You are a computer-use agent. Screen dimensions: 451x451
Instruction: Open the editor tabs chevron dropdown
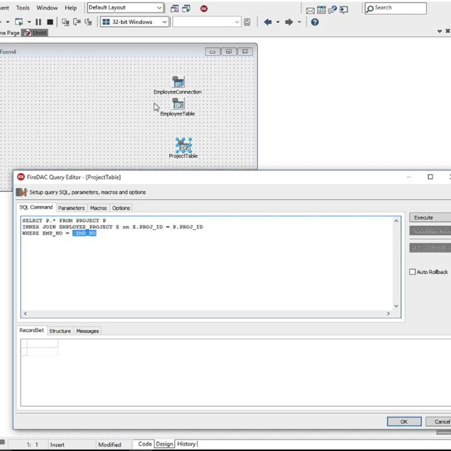(x=439, y=31)
